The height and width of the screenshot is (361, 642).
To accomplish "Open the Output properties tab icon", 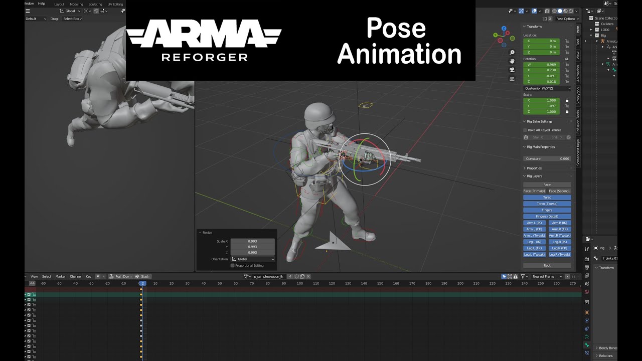I will (x=587, y=267).
